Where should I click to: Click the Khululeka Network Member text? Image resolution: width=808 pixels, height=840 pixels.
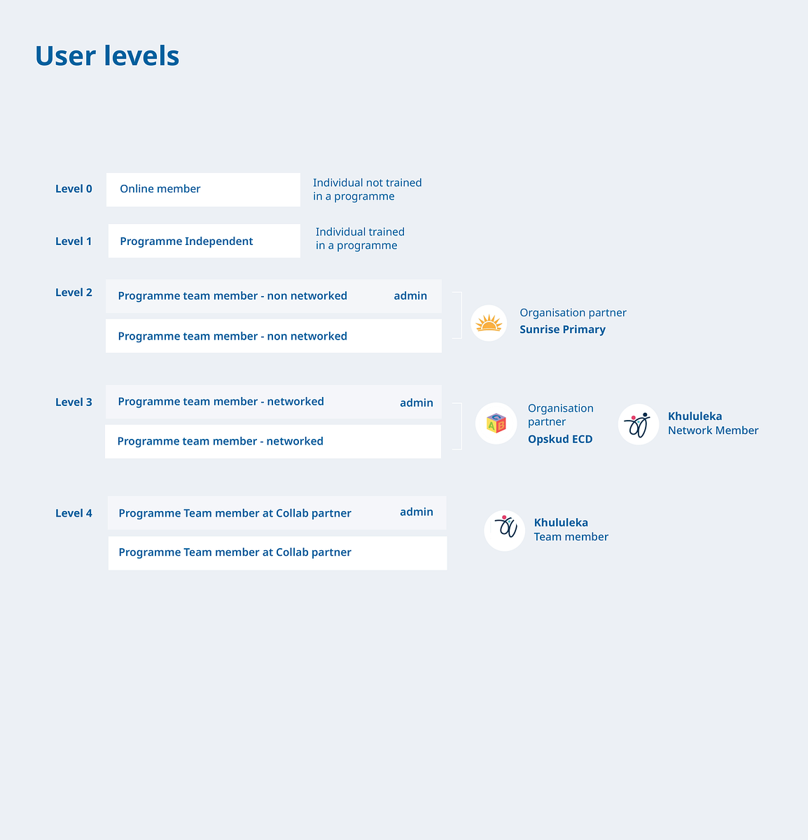pyautogui.click(x=713, y=423)
